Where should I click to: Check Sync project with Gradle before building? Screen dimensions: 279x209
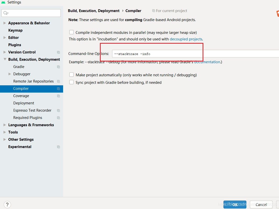[x=72, y=82]
